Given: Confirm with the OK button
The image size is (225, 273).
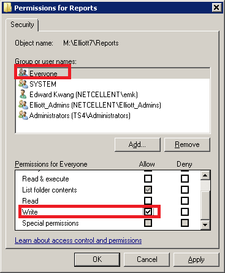Looking at the screenshot, I should click(x=97, y=259).
